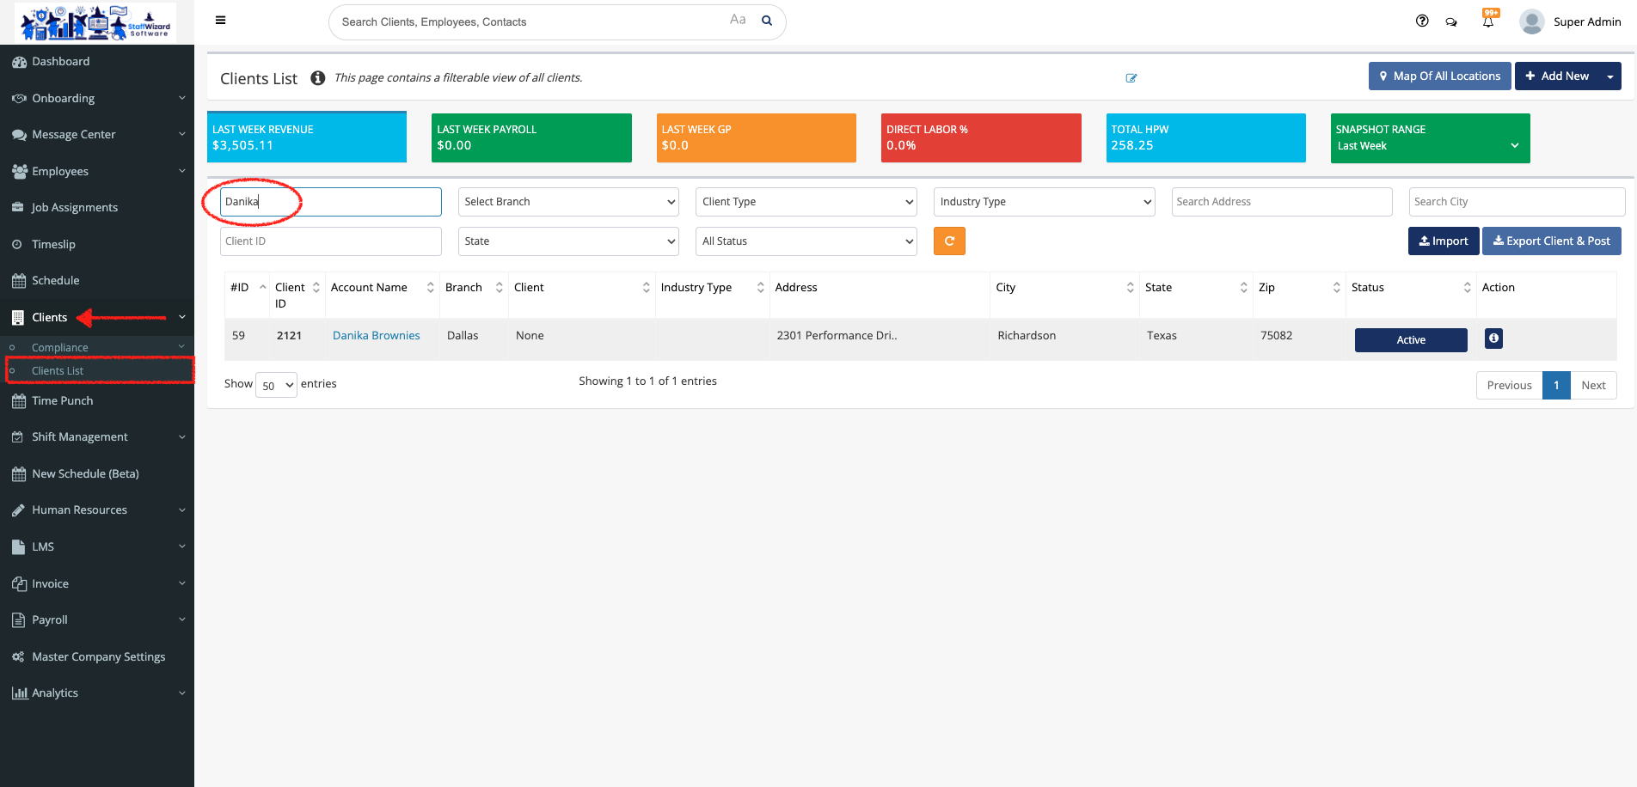Image resolution: width=1637 pixels, height=787 pixels.
Task: Select Clients List in sidebar submenu
Action: tap(58, 371)
